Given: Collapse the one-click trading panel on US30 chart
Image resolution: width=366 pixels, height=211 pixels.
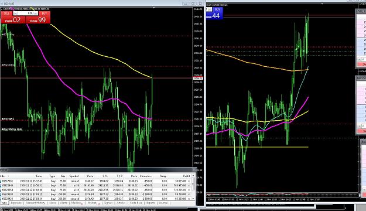Looking at the screenshot, I should [2, 9].
